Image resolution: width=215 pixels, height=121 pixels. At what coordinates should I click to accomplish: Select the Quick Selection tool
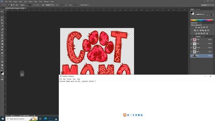2,20
